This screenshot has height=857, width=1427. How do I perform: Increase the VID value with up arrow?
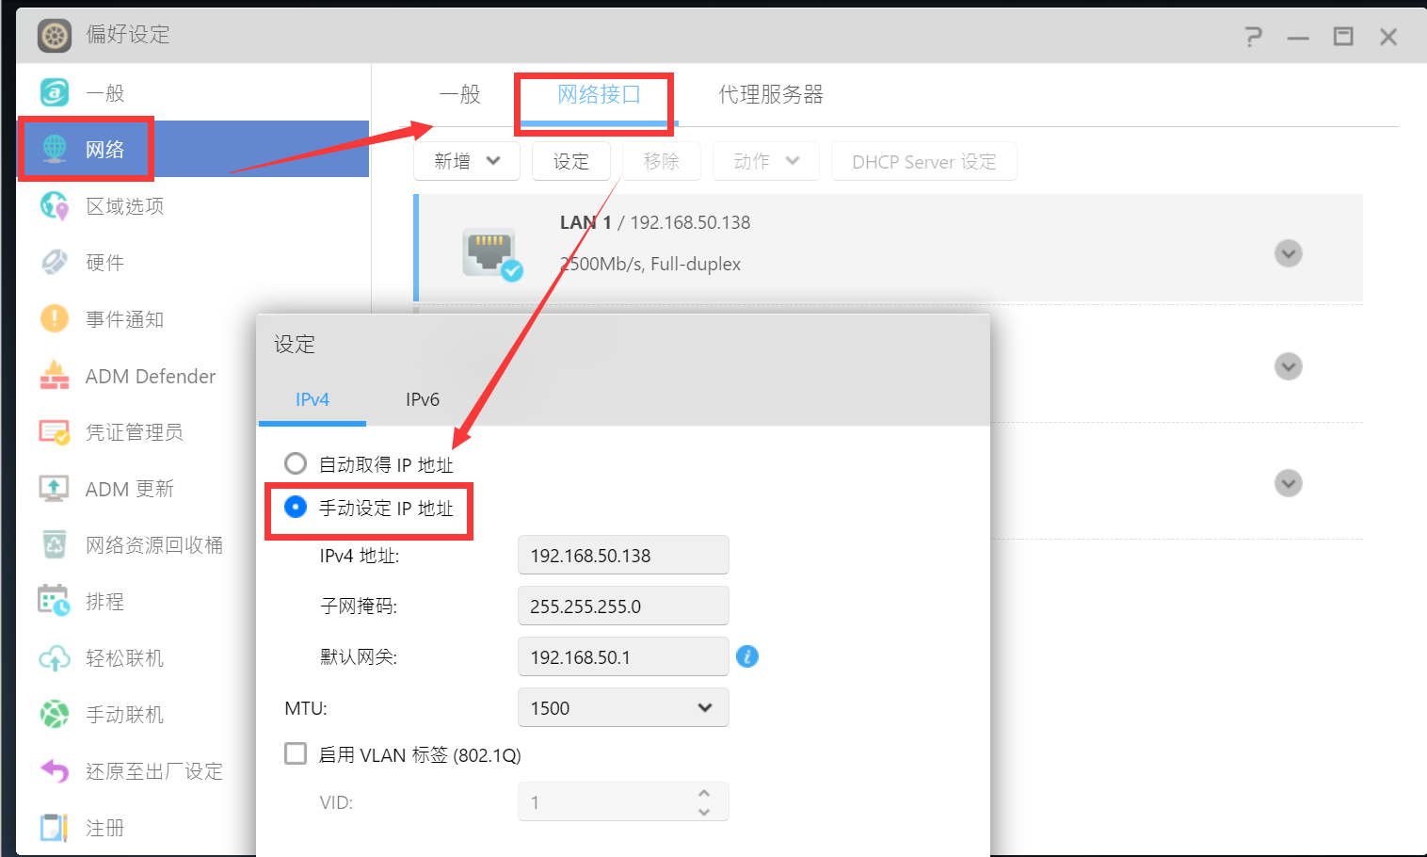pos(704,793)
